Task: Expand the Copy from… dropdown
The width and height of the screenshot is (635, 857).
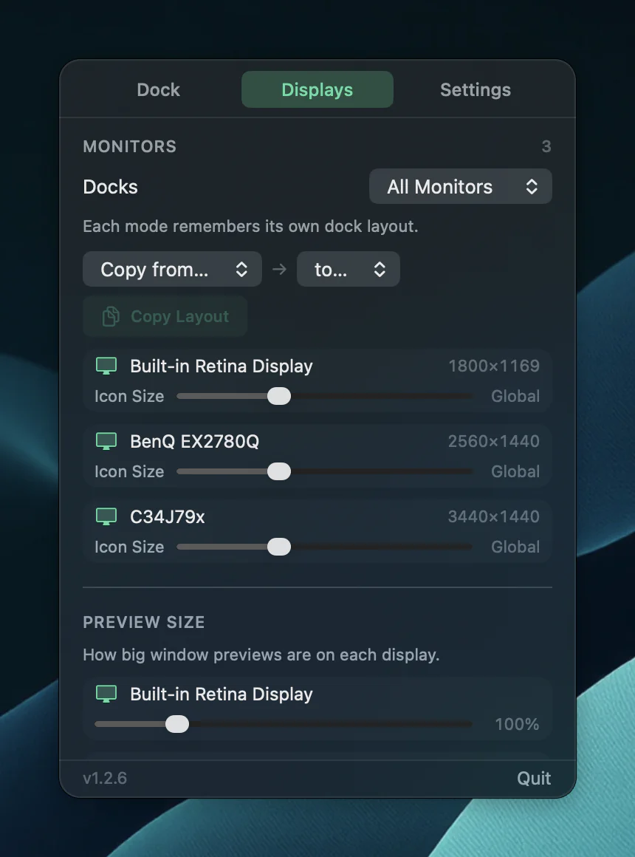Action: coord(172,269)
